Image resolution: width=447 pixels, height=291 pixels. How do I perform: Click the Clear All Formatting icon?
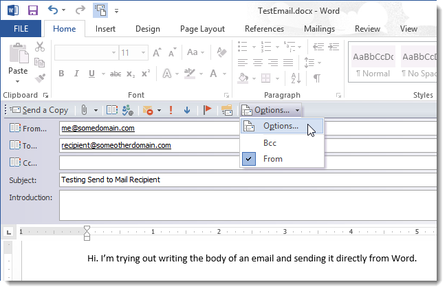[x=221, y=52]
